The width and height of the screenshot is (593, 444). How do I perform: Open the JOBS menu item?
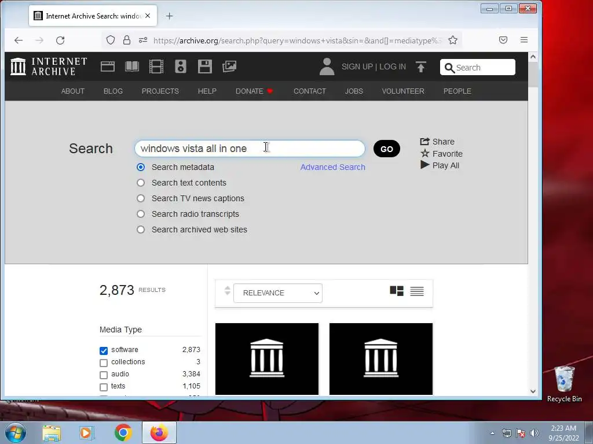coord(354,91)
